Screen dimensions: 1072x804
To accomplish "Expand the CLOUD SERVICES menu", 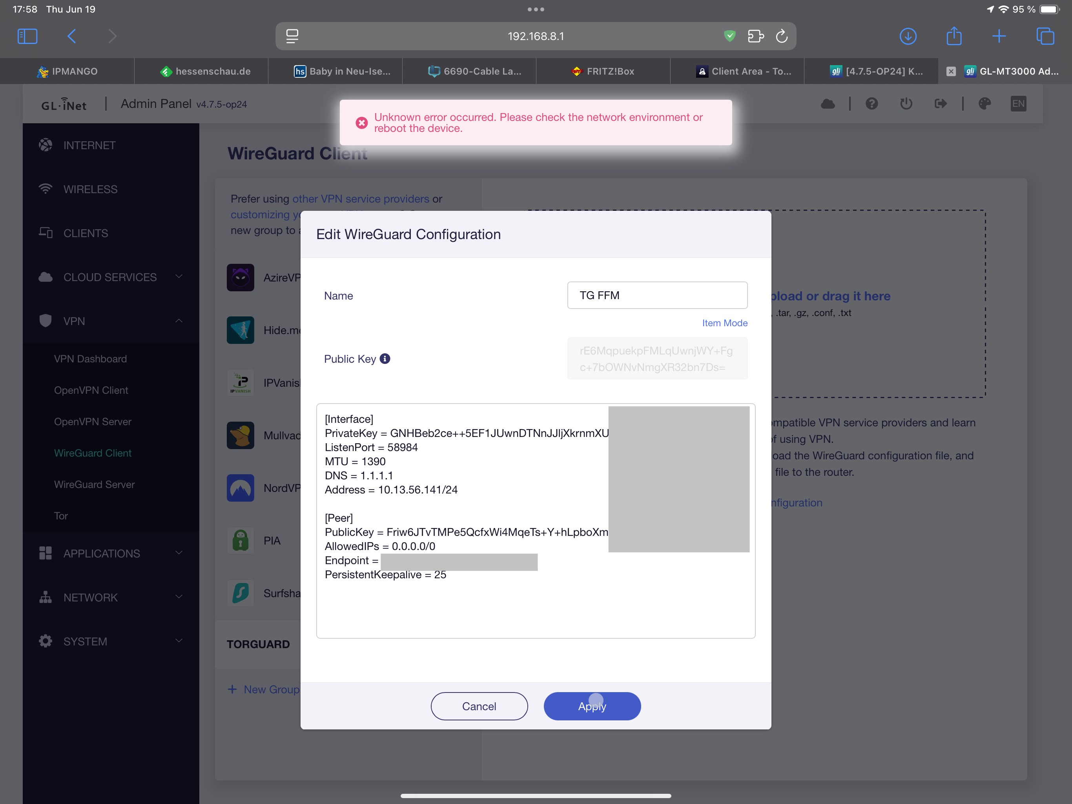I will pyautogui.click(x=179, y=277).
